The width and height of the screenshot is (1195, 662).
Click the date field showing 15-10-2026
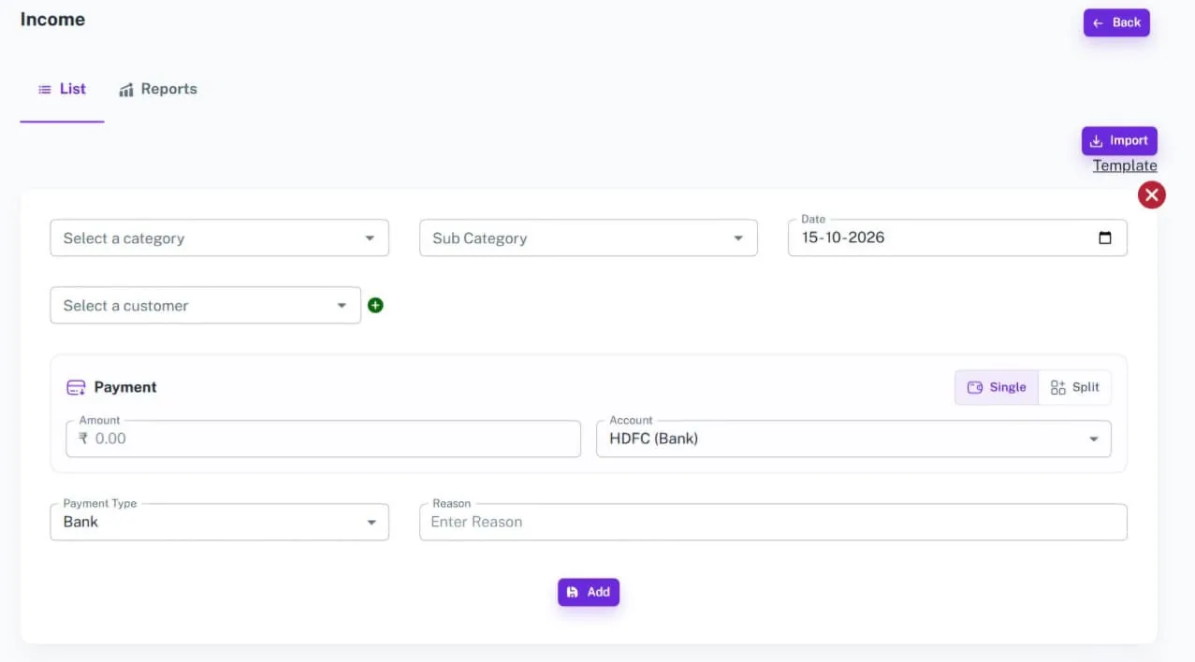(x=957, y=237)
